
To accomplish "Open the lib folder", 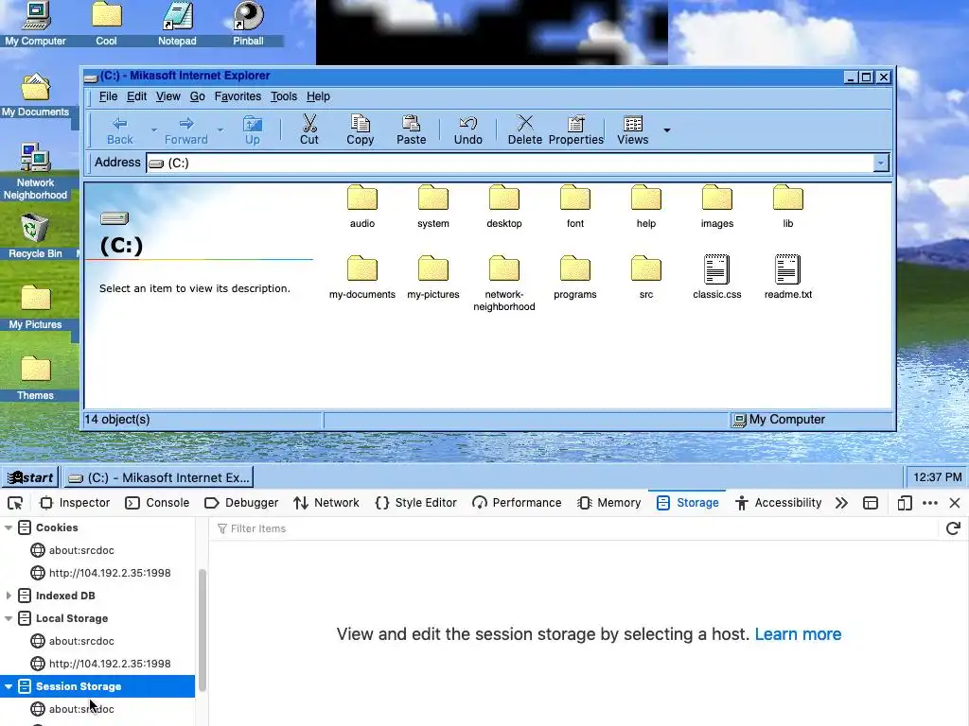I will click(x=788, y=207).
